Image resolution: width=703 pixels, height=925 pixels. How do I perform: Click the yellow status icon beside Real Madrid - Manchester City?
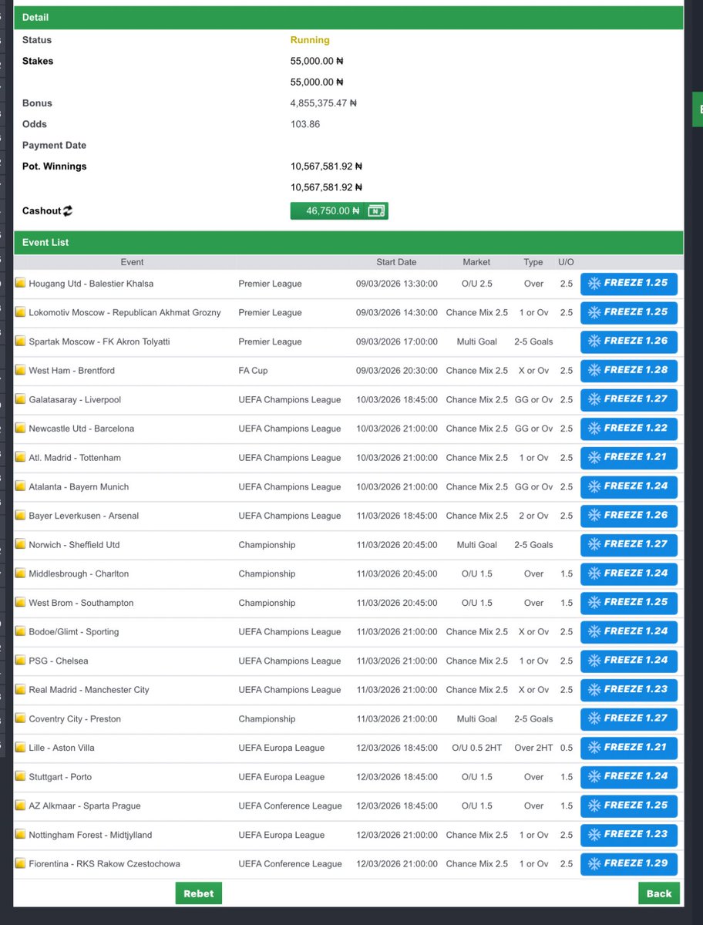click(20, 690)
